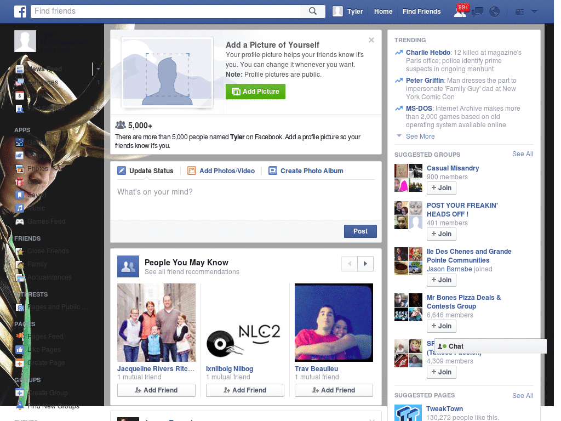Click the sidebar profile picture placeholder

(x=25, y=41)
